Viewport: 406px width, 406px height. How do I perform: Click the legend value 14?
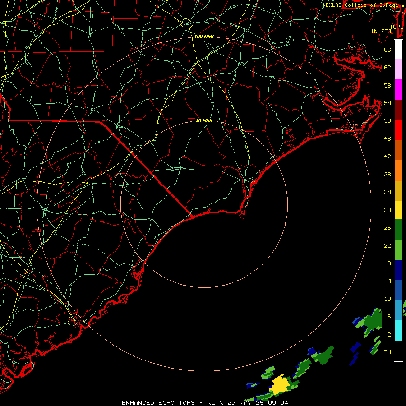point(388,281)
